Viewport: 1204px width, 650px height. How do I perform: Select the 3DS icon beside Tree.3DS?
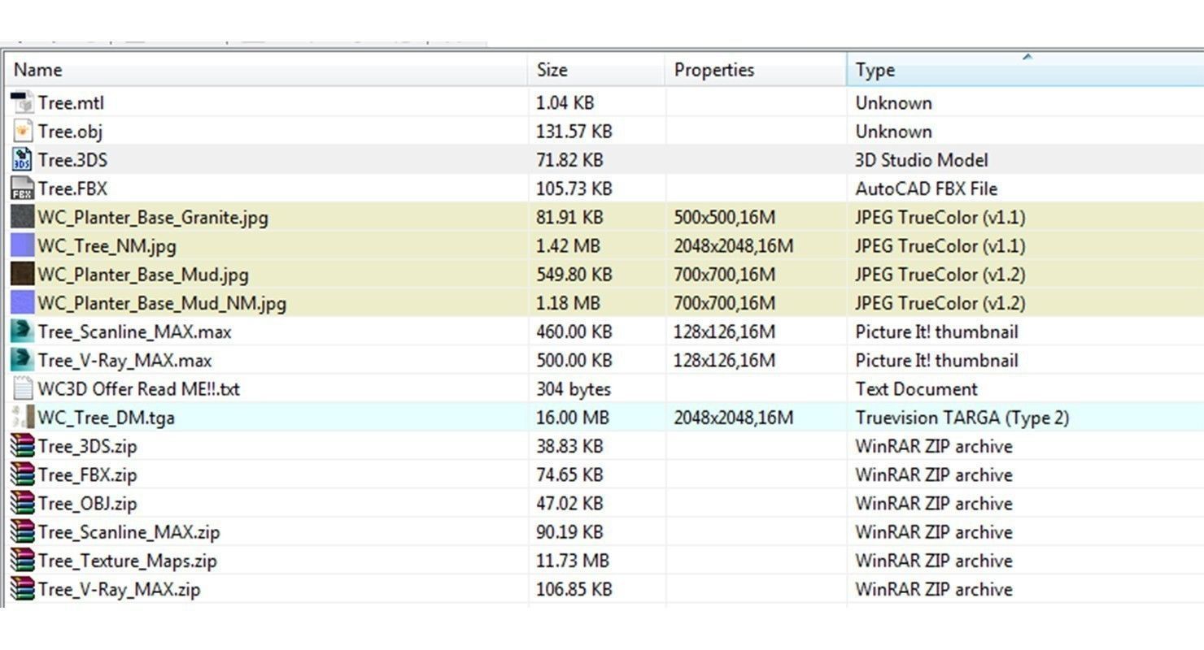23,160
